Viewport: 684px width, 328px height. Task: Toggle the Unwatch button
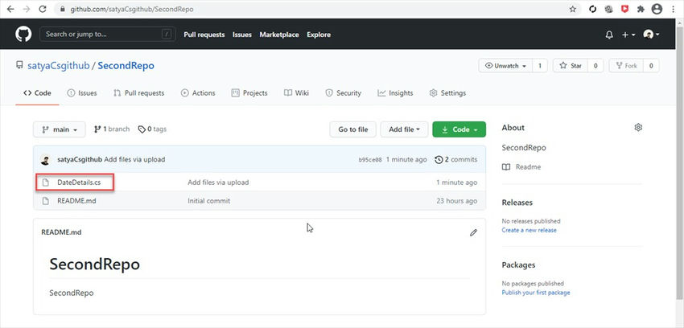505,66
